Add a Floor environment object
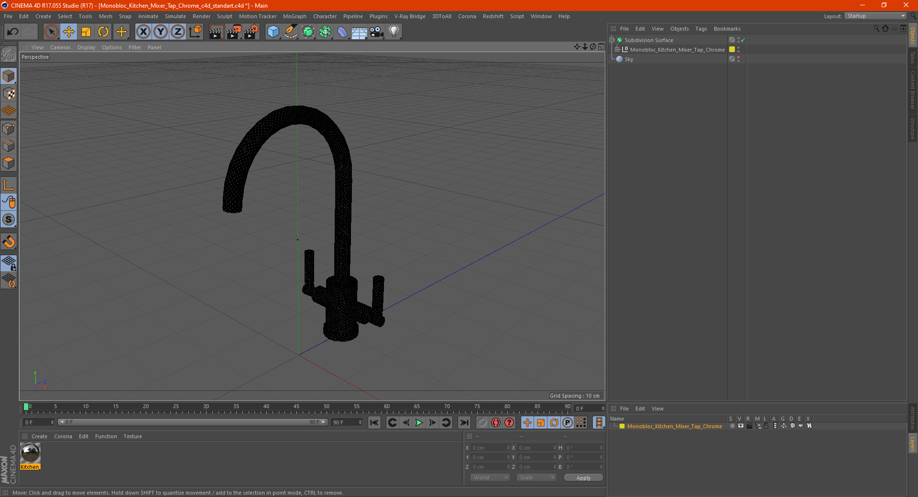Viewport: 918px width, 497px height. pos(360,32)
